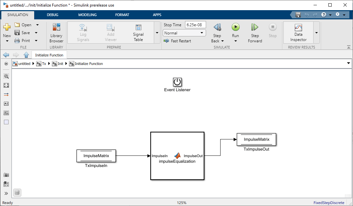Switch to the FORMAT tab
The width and height of the screenshot is (353, 206).
pyautogui.click(x=122, y=15)
